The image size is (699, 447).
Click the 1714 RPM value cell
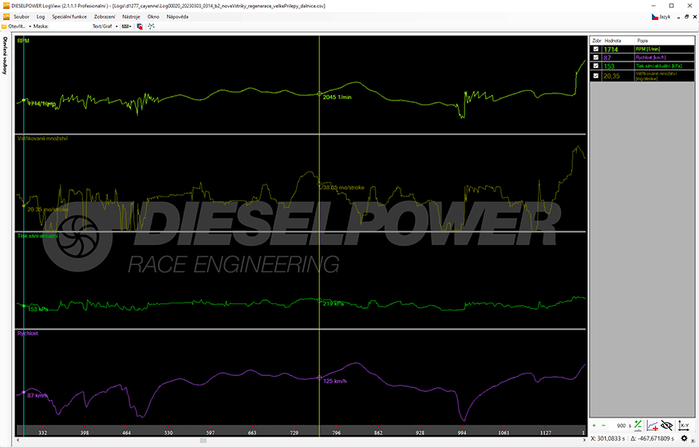618,49
